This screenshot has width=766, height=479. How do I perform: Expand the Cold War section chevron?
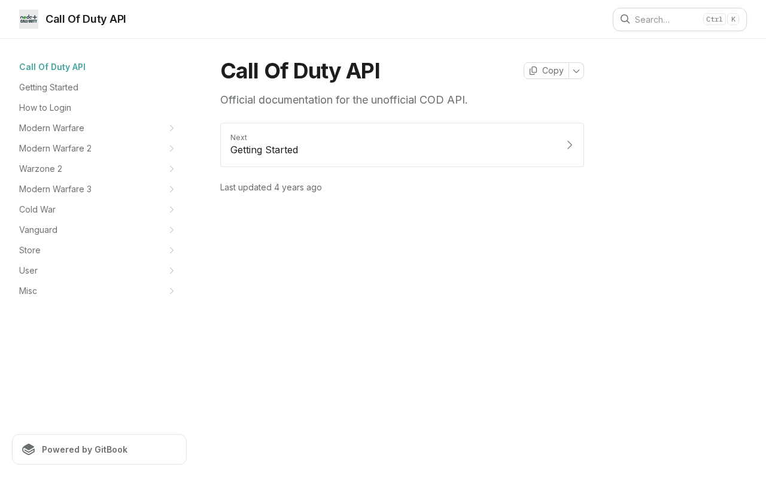click(x=171, y=210)
